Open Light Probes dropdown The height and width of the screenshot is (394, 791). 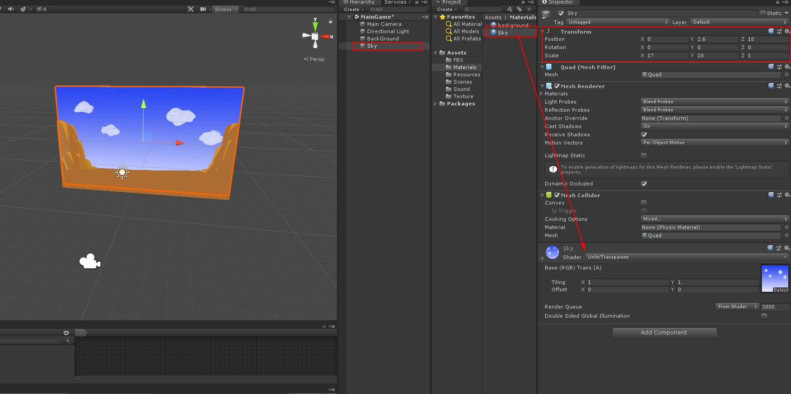coord(715,102)
